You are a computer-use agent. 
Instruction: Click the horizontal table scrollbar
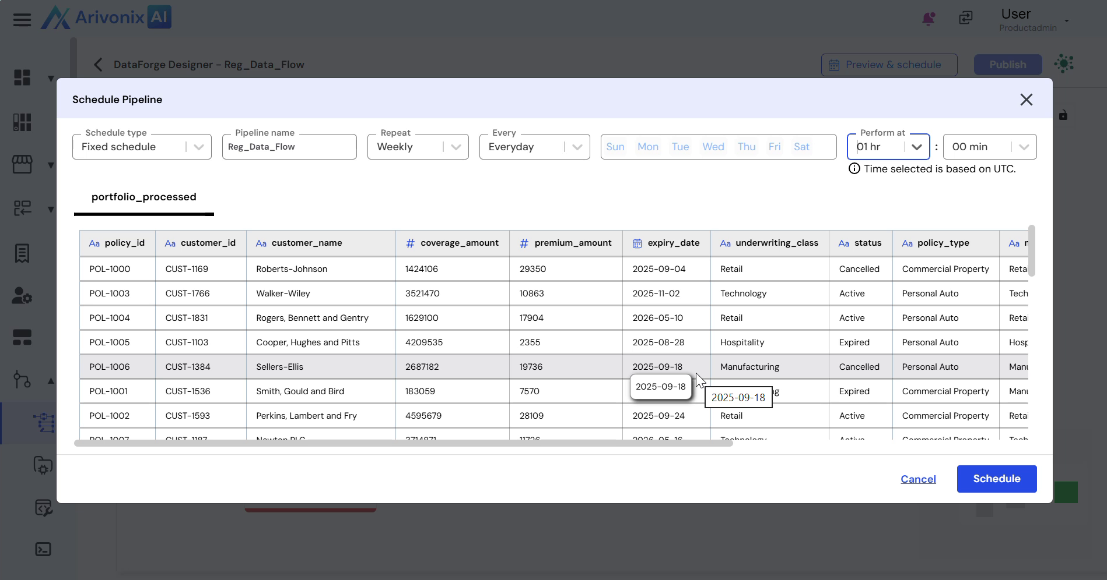click(403, 443)
